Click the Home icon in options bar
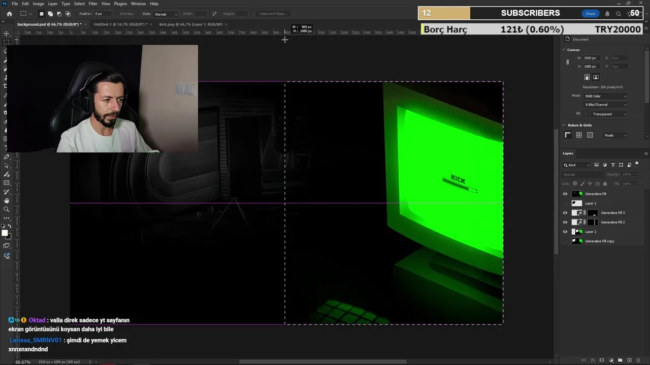The height and width of the screenshot is (365, 650). pyautogui.click(x=9, y=14)
